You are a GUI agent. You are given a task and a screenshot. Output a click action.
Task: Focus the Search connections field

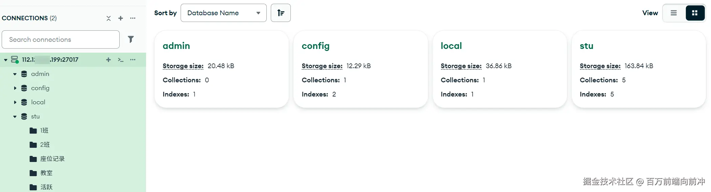click(61, 39)
